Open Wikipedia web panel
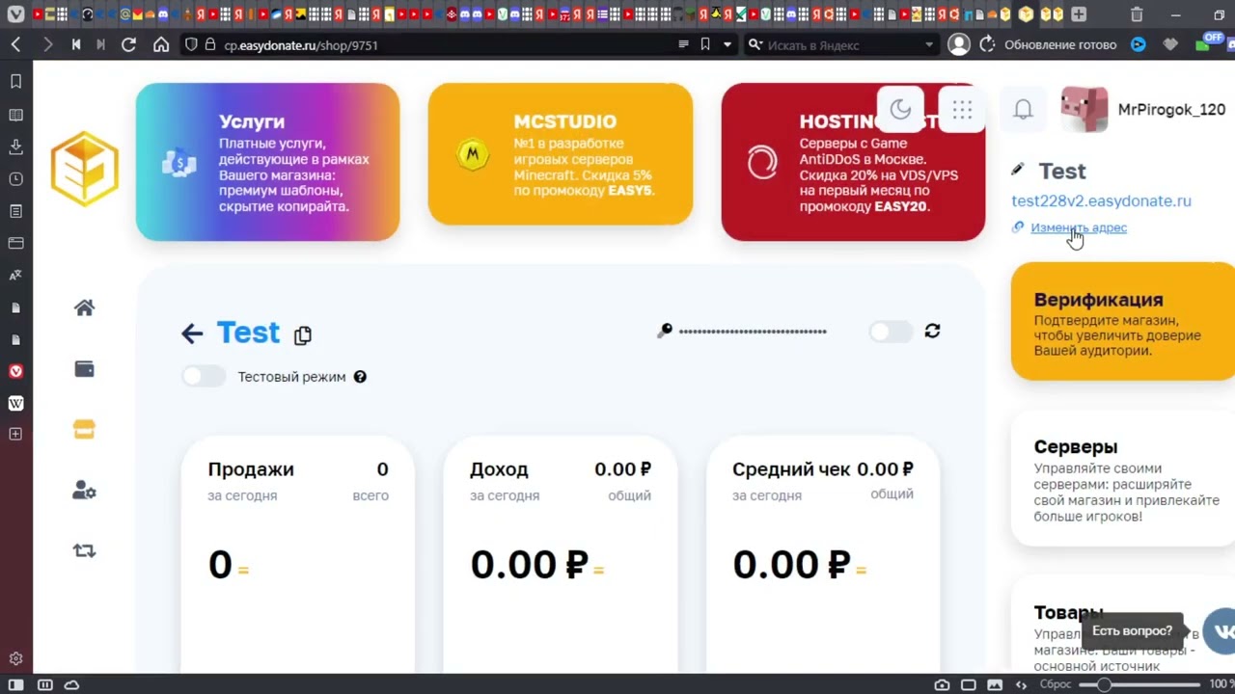The height and width of the screenshot is (694, 1235). (x=15, y=403)
